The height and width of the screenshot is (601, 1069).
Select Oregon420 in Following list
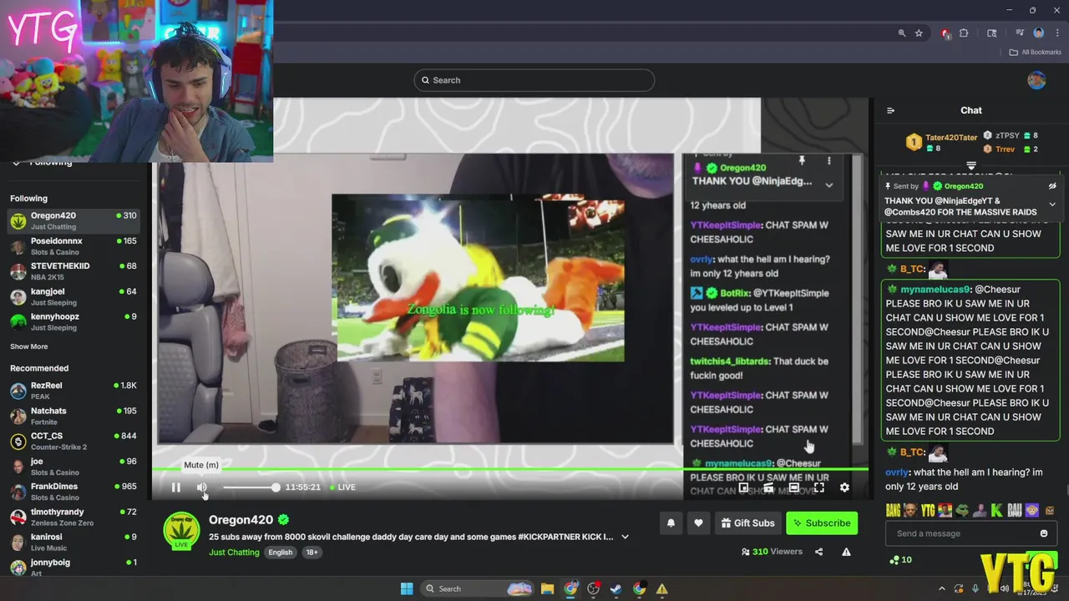(73, 220)
